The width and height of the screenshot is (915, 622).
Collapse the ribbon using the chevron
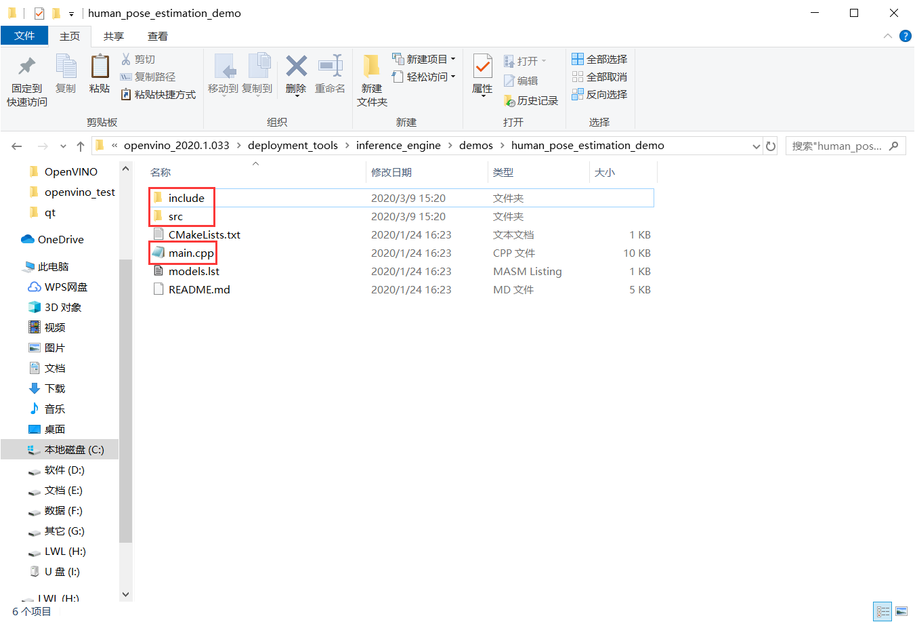tap(887, 36)
